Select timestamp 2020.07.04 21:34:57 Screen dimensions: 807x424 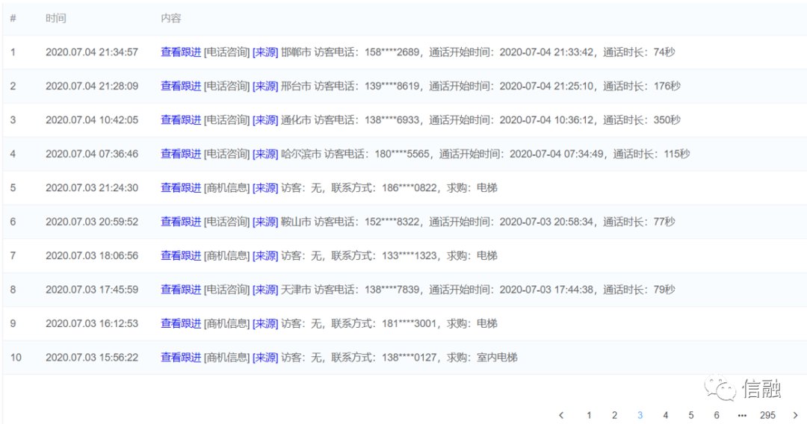[x=92, y=52]
